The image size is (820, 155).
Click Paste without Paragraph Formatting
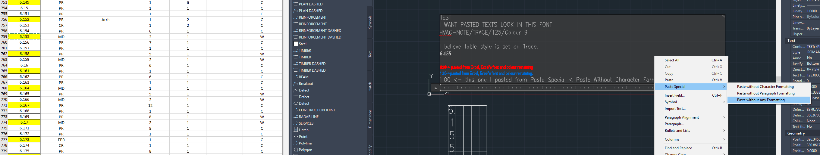(x=769, y=93)
